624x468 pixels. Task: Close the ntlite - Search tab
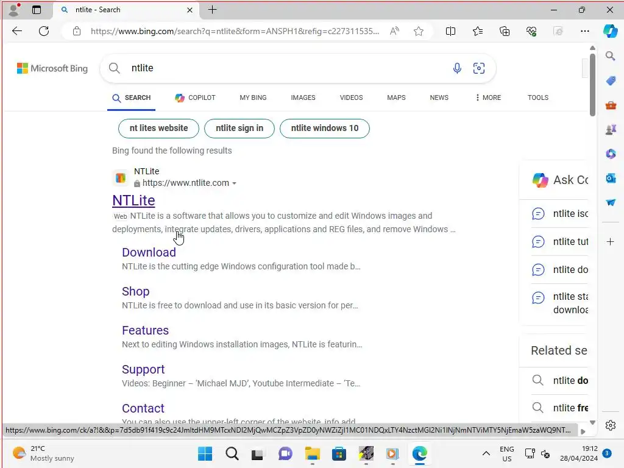[190, 10]
